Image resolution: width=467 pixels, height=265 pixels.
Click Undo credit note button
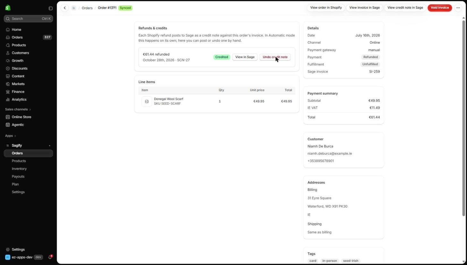coord(275,57)
